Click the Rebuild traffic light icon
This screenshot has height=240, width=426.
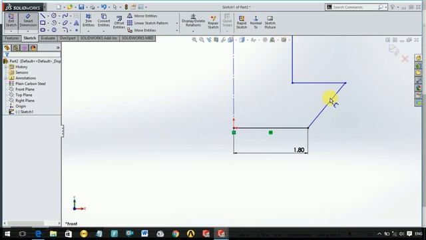[126, 7]
